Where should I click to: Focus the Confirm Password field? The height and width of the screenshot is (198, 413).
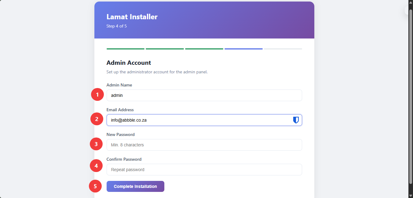coord(204,170)
